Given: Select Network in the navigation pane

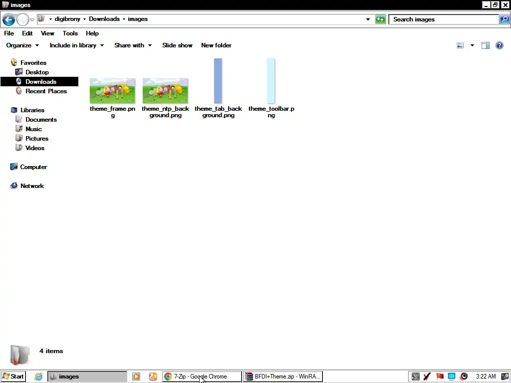Looking at the screenshot, I should [x=32, y=186].
